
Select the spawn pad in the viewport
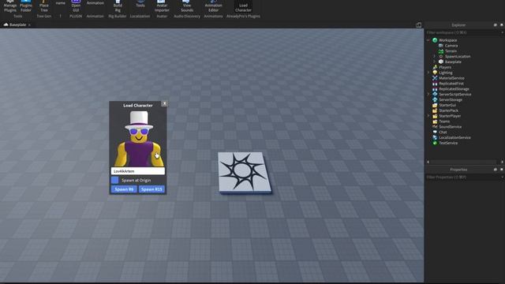click(x=245, y=173)
